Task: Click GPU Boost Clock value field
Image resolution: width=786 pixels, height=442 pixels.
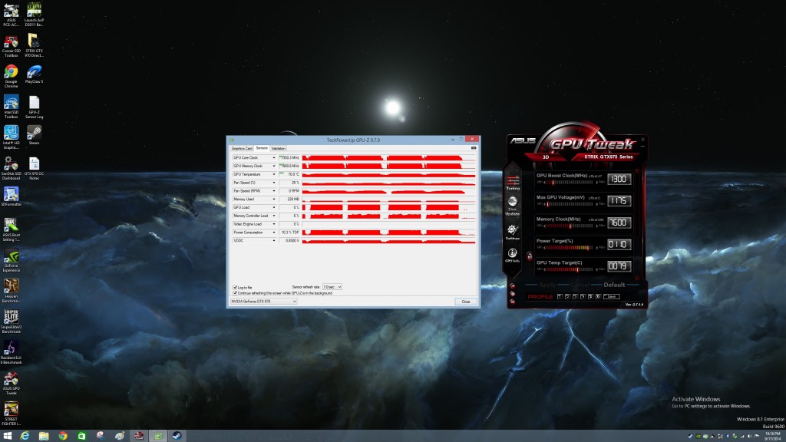Action: pos(619,179)
